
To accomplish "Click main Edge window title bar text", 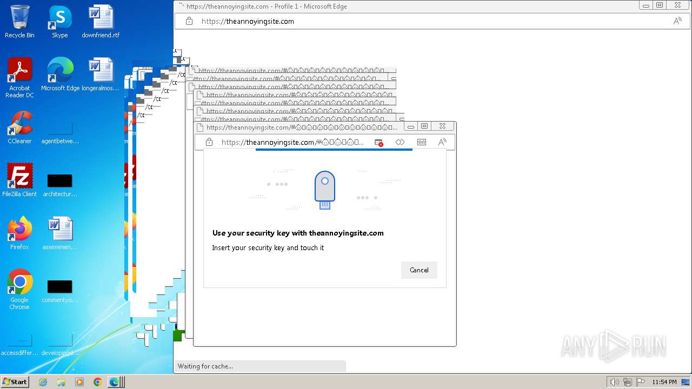I will click(267, 6).
